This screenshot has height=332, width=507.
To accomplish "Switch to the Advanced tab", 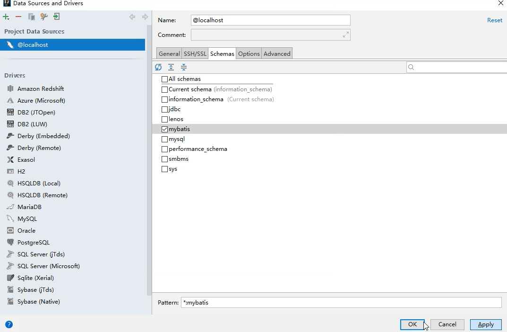I will tap(277, 54).
